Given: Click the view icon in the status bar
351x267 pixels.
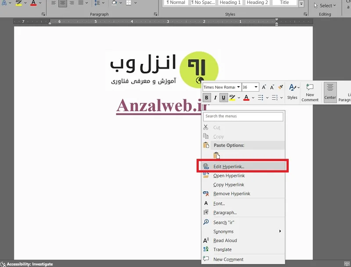Looking at the screenshot, I should coord(347,264).
